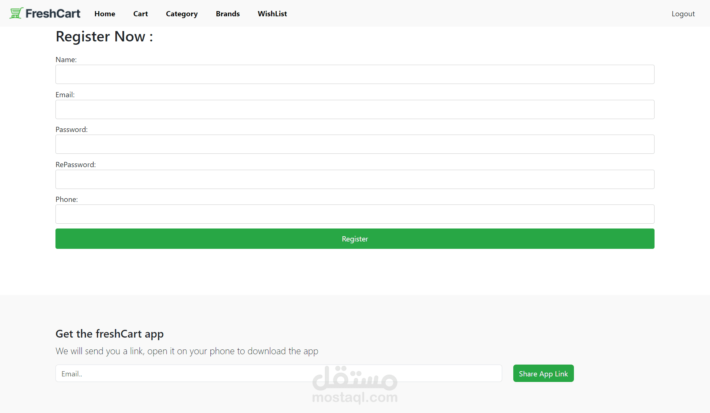The image size is (710, 413).
Task: Navigate to the Cart page
Action: coord(141,14)
